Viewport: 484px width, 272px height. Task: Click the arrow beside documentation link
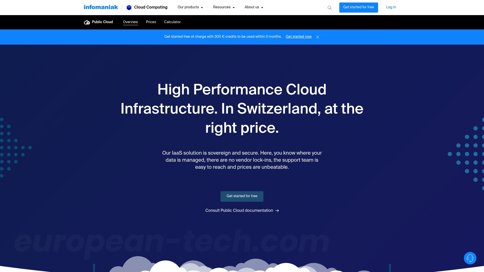(277, 211)
